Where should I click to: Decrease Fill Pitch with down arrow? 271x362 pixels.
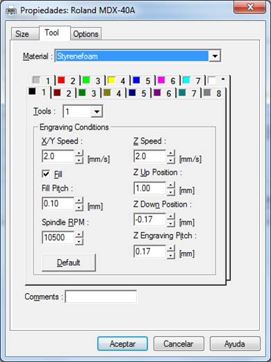tap(79, 207)
